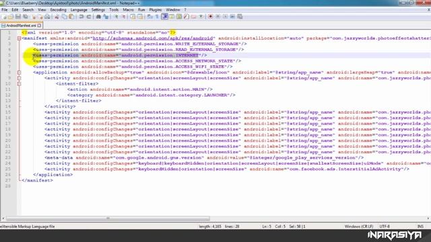Toggle the highlighted indent guide button
Viewport: 431px width, 242px height.
point(165,17)
